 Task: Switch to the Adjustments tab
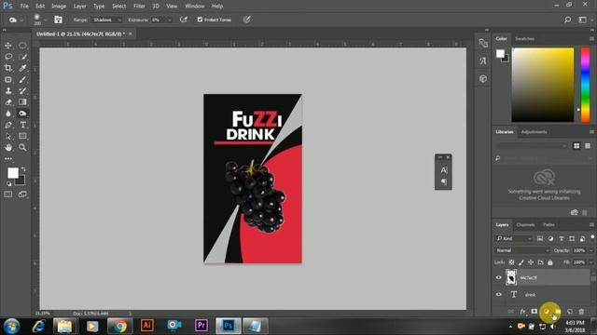[x=534, y=132]
